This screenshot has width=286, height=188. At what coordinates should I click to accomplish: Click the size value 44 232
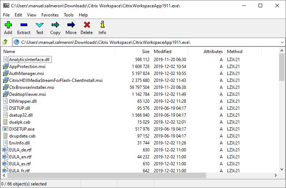pyautogui.click(x=143, y=157)
